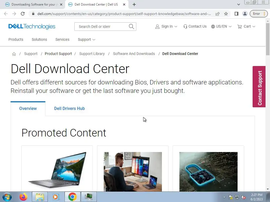
Task: Click the globe icon by US/EN
Action: (213, 27)
